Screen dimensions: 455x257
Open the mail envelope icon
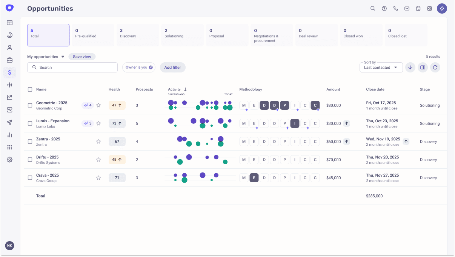pyautogui.click(x=407, y=8)
